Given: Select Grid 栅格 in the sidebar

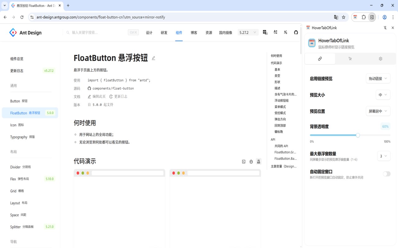Looking at the screenshot, I should tap(30, 191).
